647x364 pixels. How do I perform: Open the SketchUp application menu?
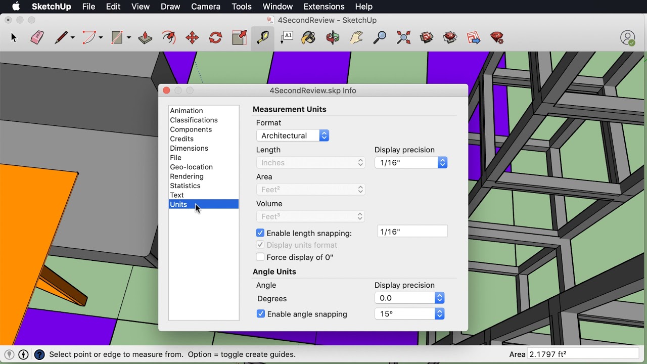pyautogui.click(x=52, y=7)
